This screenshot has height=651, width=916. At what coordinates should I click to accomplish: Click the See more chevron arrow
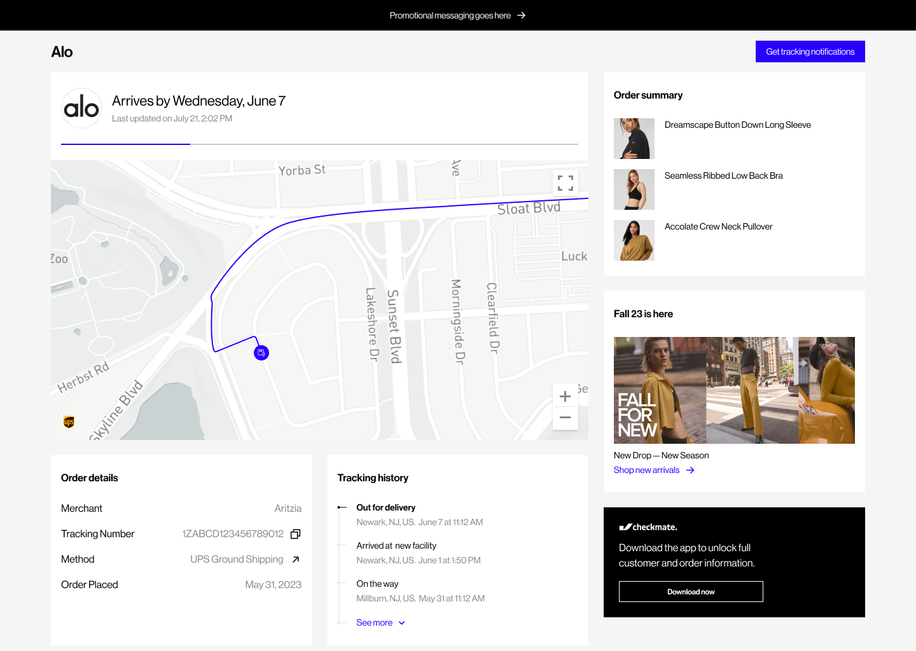click(401, 623)
